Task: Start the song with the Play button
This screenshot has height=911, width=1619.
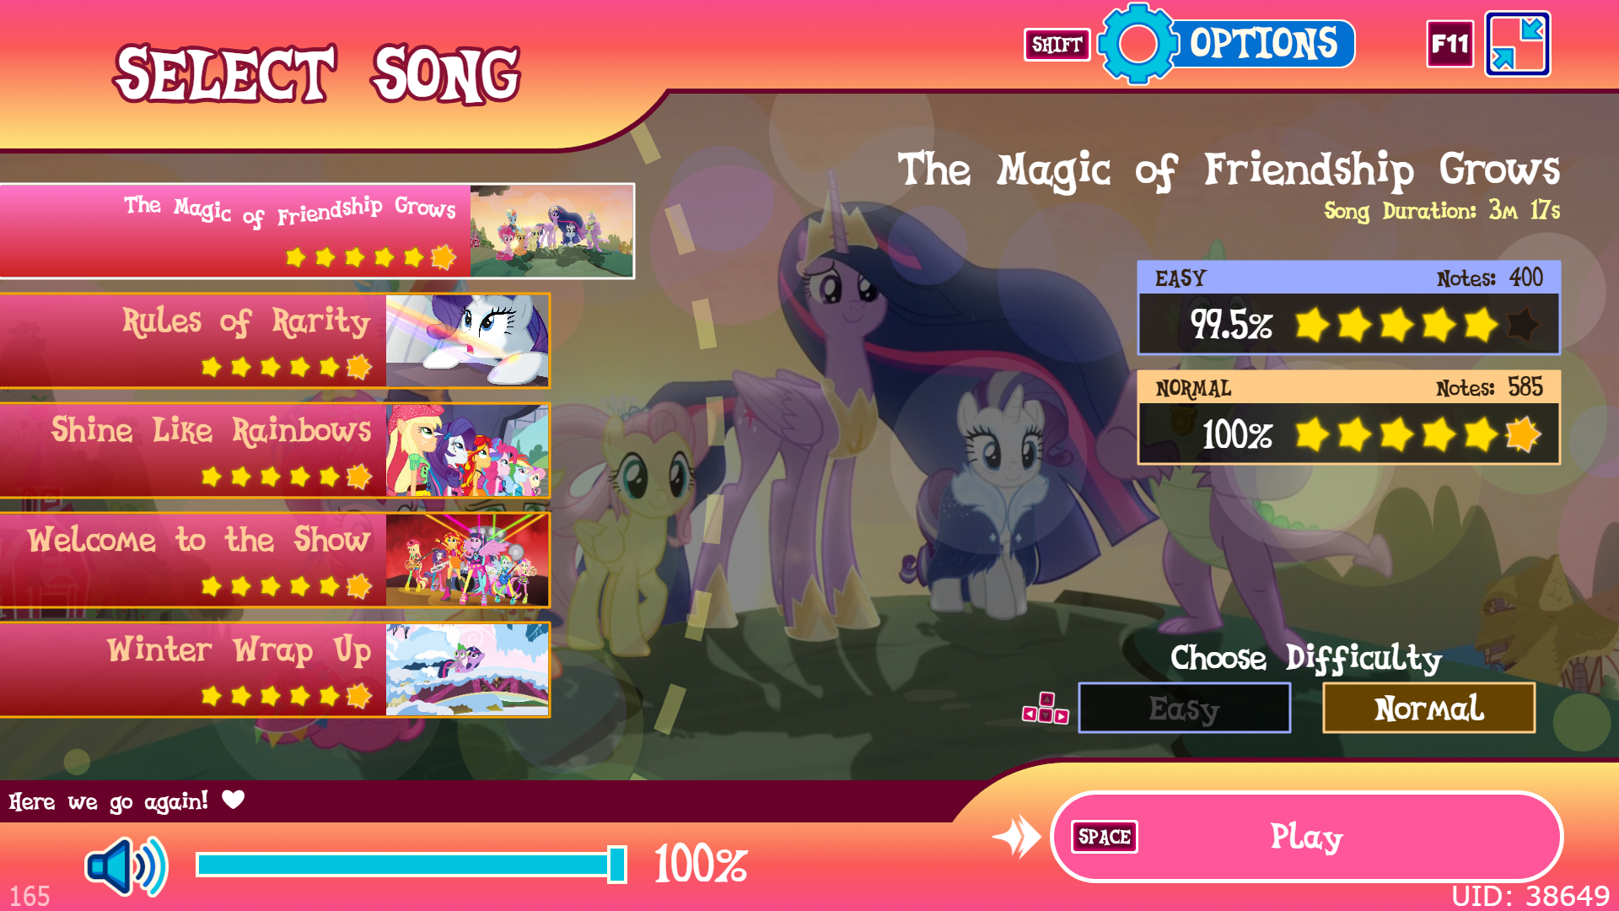Action: pyautogui.click(x=1307, y=837)
